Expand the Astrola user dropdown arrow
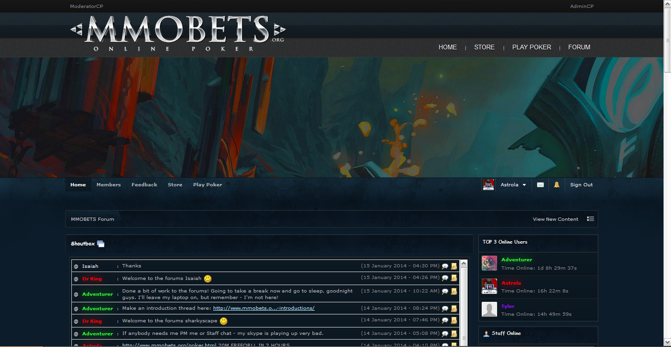Viewport: 671px width, 347px height. point(524,185)
